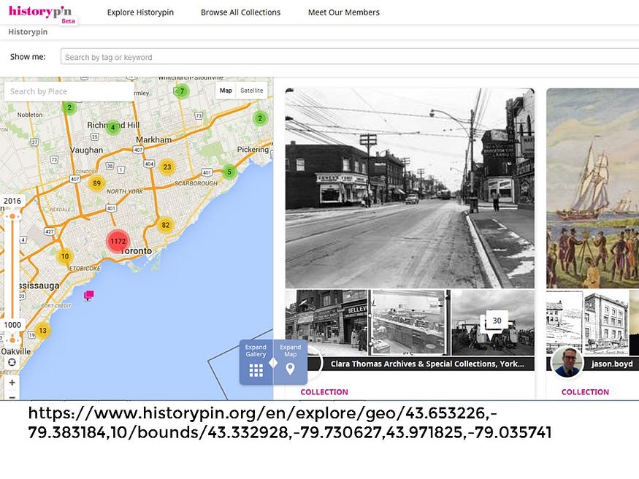
Task: Open the yellow 13 cluster near Oakville
Action: (43, 330)
